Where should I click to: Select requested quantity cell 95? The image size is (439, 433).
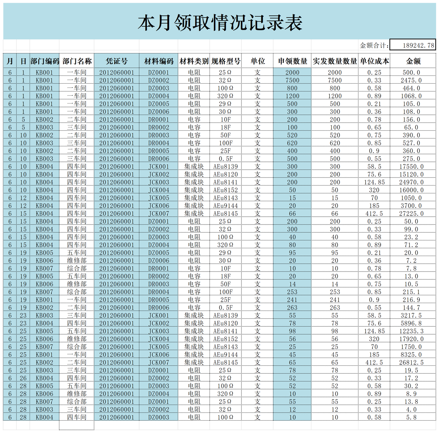coord(292,253)
